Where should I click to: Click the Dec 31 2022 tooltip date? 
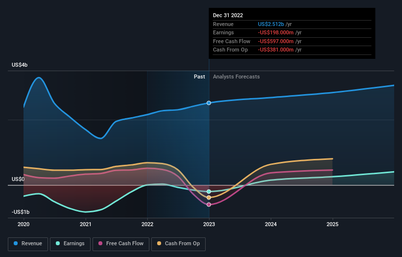point(228,15)
